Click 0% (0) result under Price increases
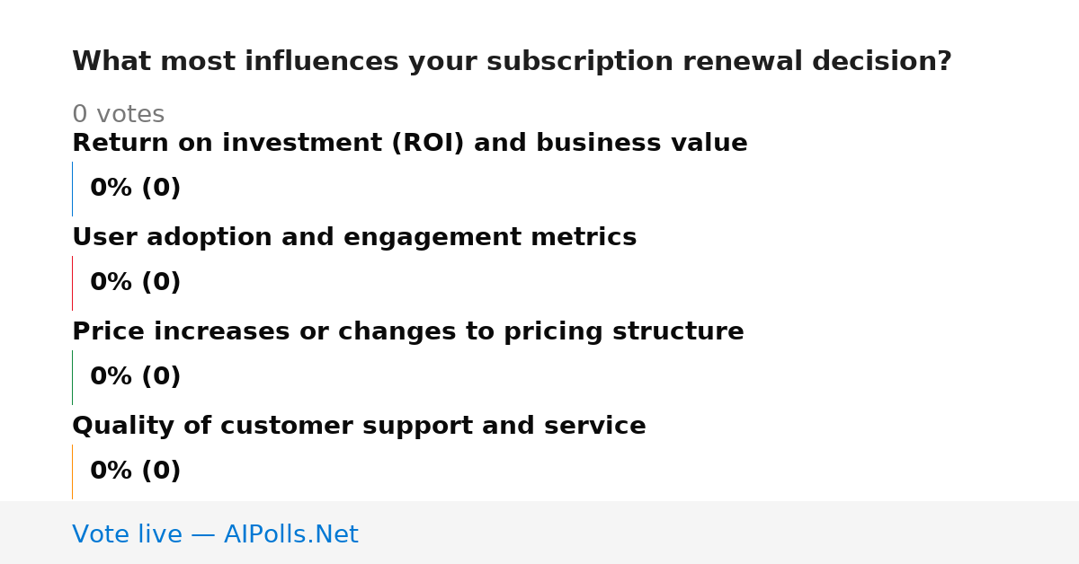The height and width of the screenshot is (564, 1079). point(135,377)
